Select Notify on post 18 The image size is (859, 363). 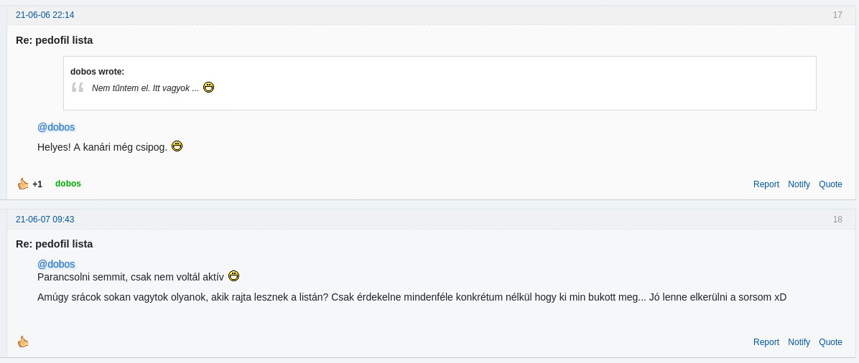(x=799, y=341)
